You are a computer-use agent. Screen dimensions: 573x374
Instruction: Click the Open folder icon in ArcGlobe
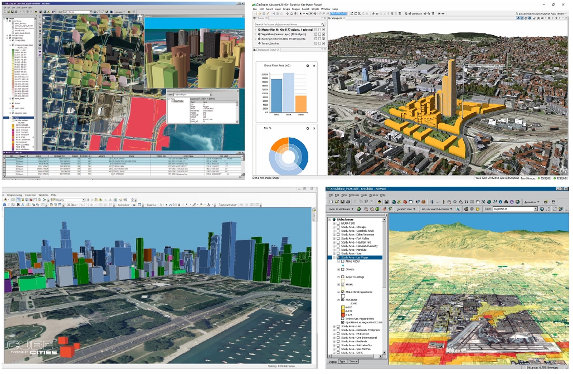click(x=337, y=202)
